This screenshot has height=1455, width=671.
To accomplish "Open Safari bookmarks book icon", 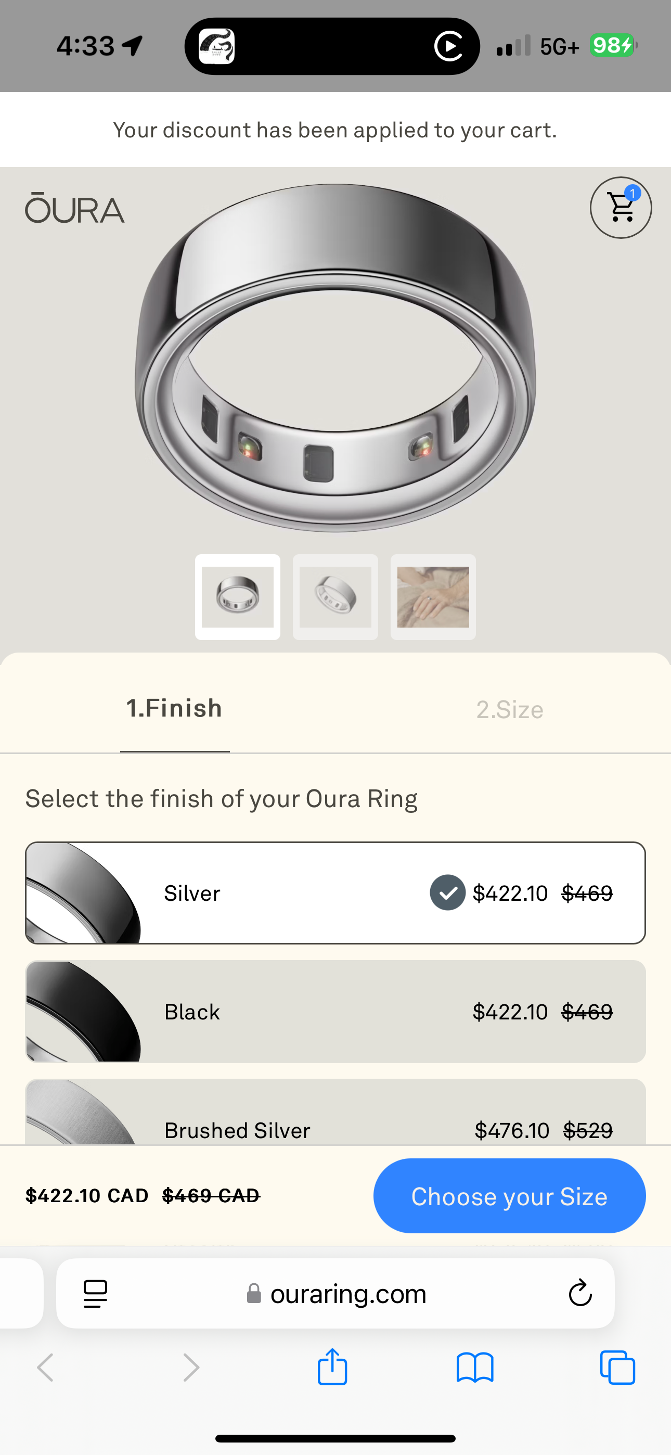I will point(475,1368).
